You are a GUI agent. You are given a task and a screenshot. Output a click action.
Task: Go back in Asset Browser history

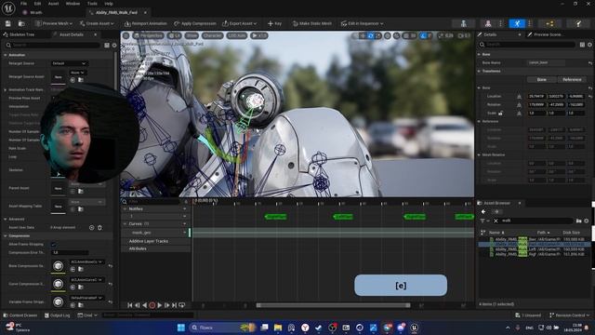483,211
